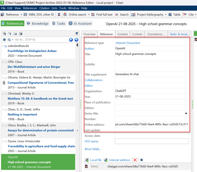The height and width of the screenshot is (172, 197).
Task: Click paperclip icon on Oliveira reference
Action: pyautogui.click(x=4, y=83)
